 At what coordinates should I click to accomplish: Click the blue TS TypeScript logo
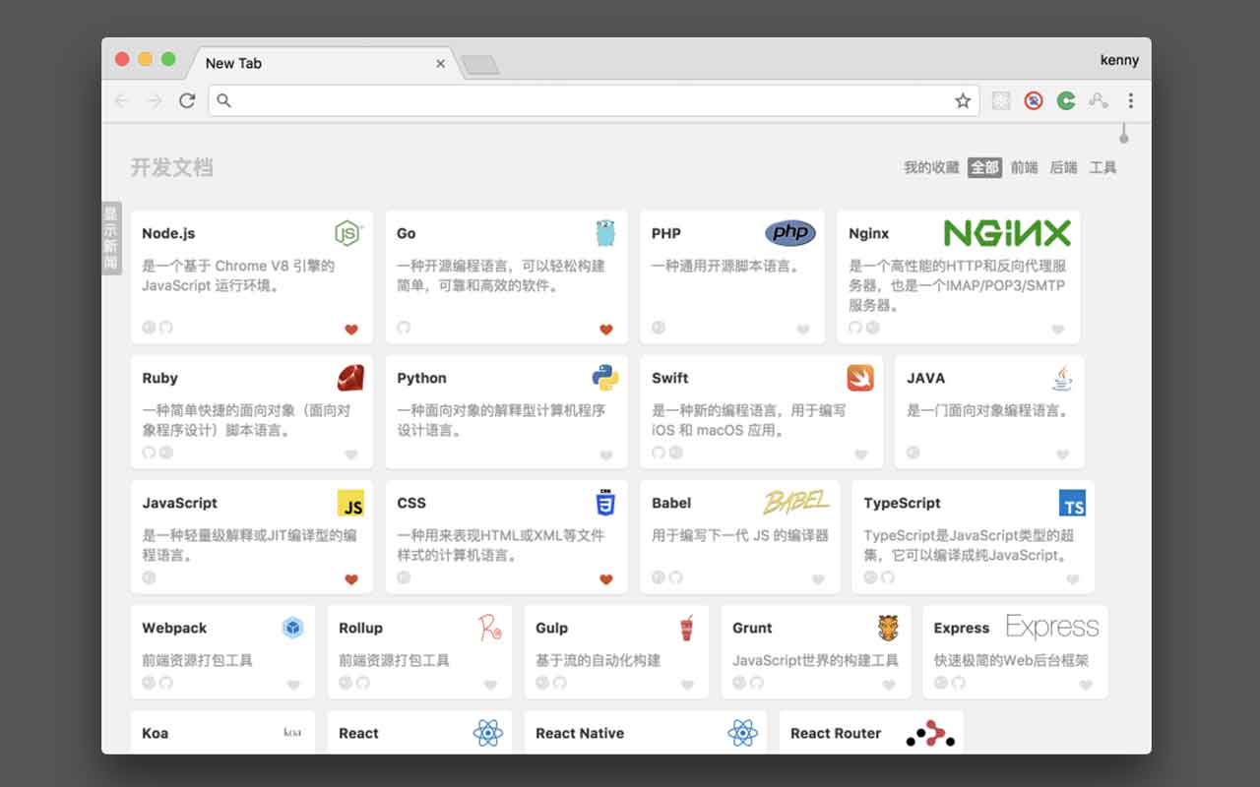point(1072,503)
